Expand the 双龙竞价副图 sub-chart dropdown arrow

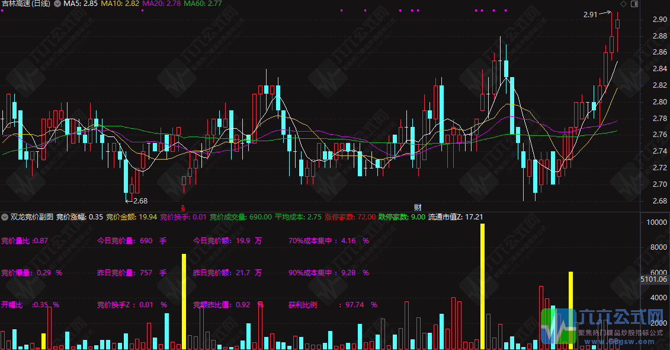pos(5,217)
